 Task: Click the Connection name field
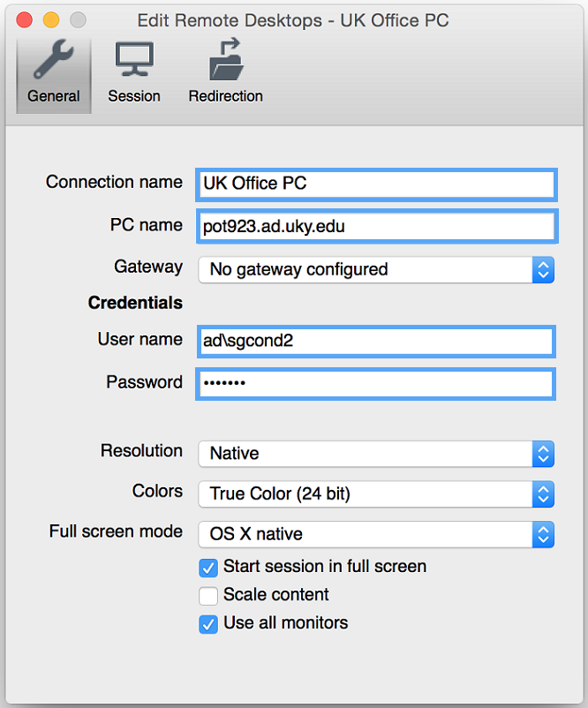pyautogui.click(x=377, y=185)
